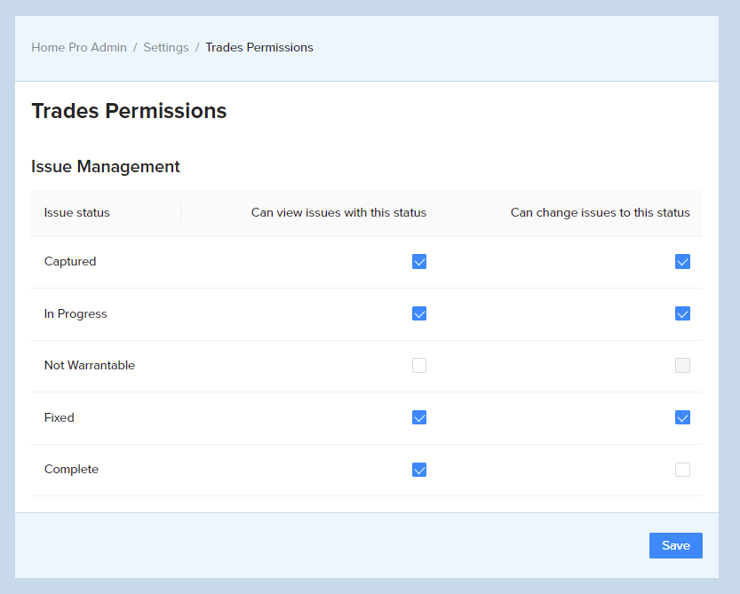The width and height of the screenshot is (740, 594).
Task: Uncheck 'Can change to' for Captured status
Action: (682, 261)
